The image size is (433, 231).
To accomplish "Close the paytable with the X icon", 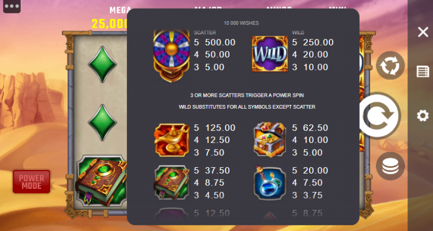I will coord(423,32).
